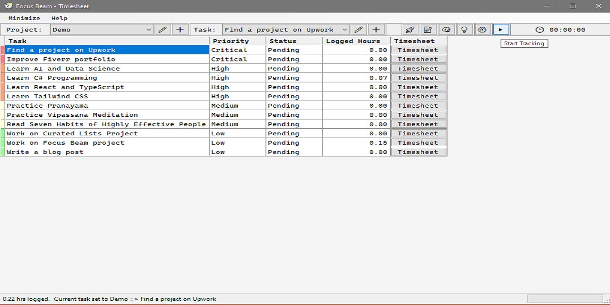Click the '0.22 hrs logged' status bar text
Image resolution: width=610 pixels, height=305 pixels.
tap(26, 299)
